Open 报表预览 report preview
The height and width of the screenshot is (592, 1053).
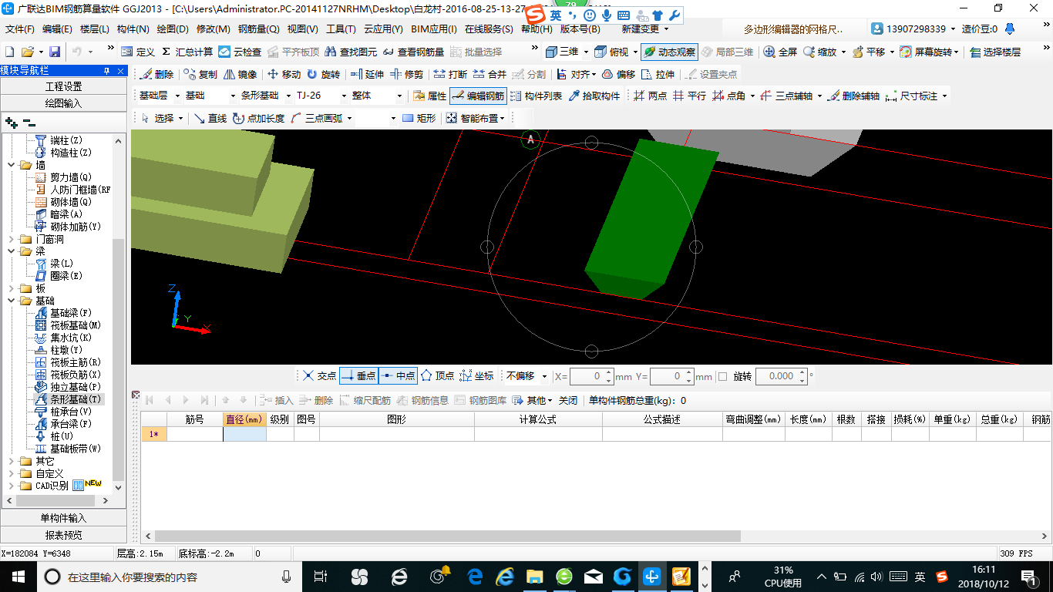pos(63,534)
